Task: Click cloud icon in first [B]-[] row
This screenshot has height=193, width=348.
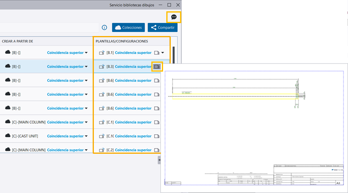Action: click(8, 53)
